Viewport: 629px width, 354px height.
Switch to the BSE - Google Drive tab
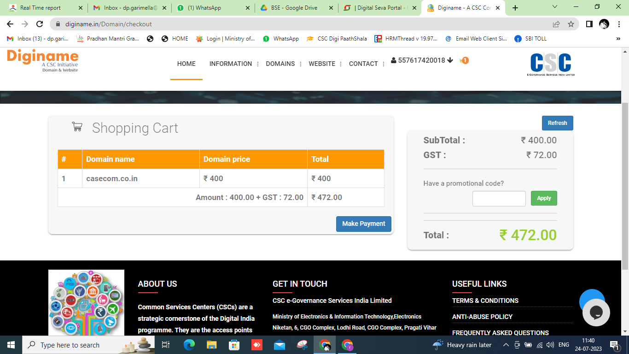click(296, 8)
